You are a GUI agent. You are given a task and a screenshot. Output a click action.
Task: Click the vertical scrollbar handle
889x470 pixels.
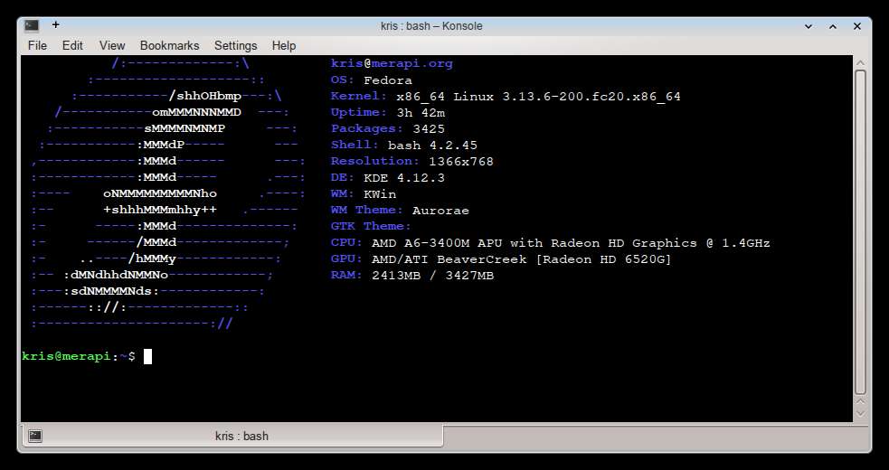(861, 235)
